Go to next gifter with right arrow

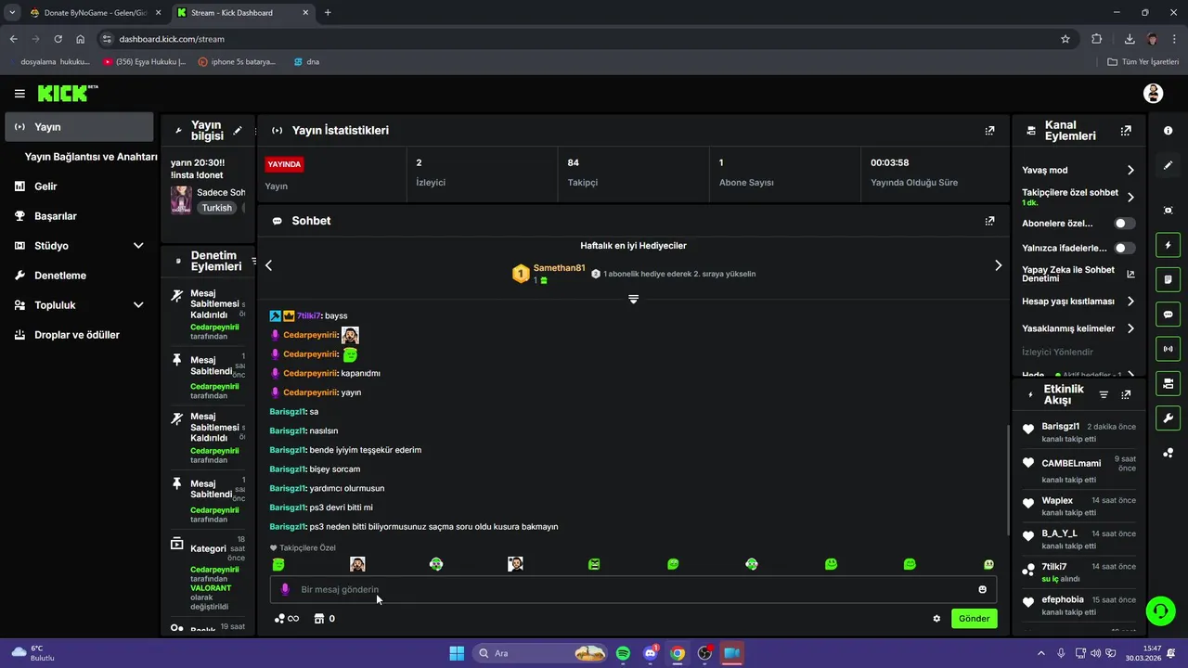(x=998, y=265)
